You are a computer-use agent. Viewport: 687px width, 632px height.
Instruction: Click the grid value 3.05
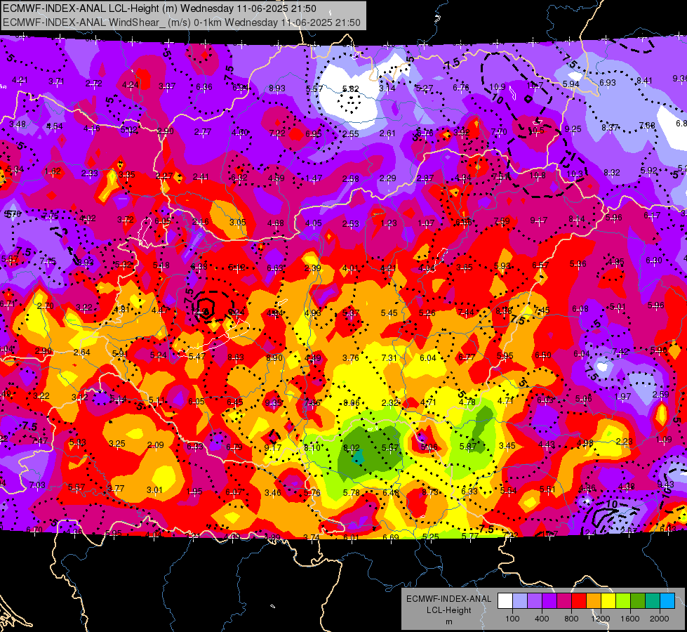[x=237, y=223]
